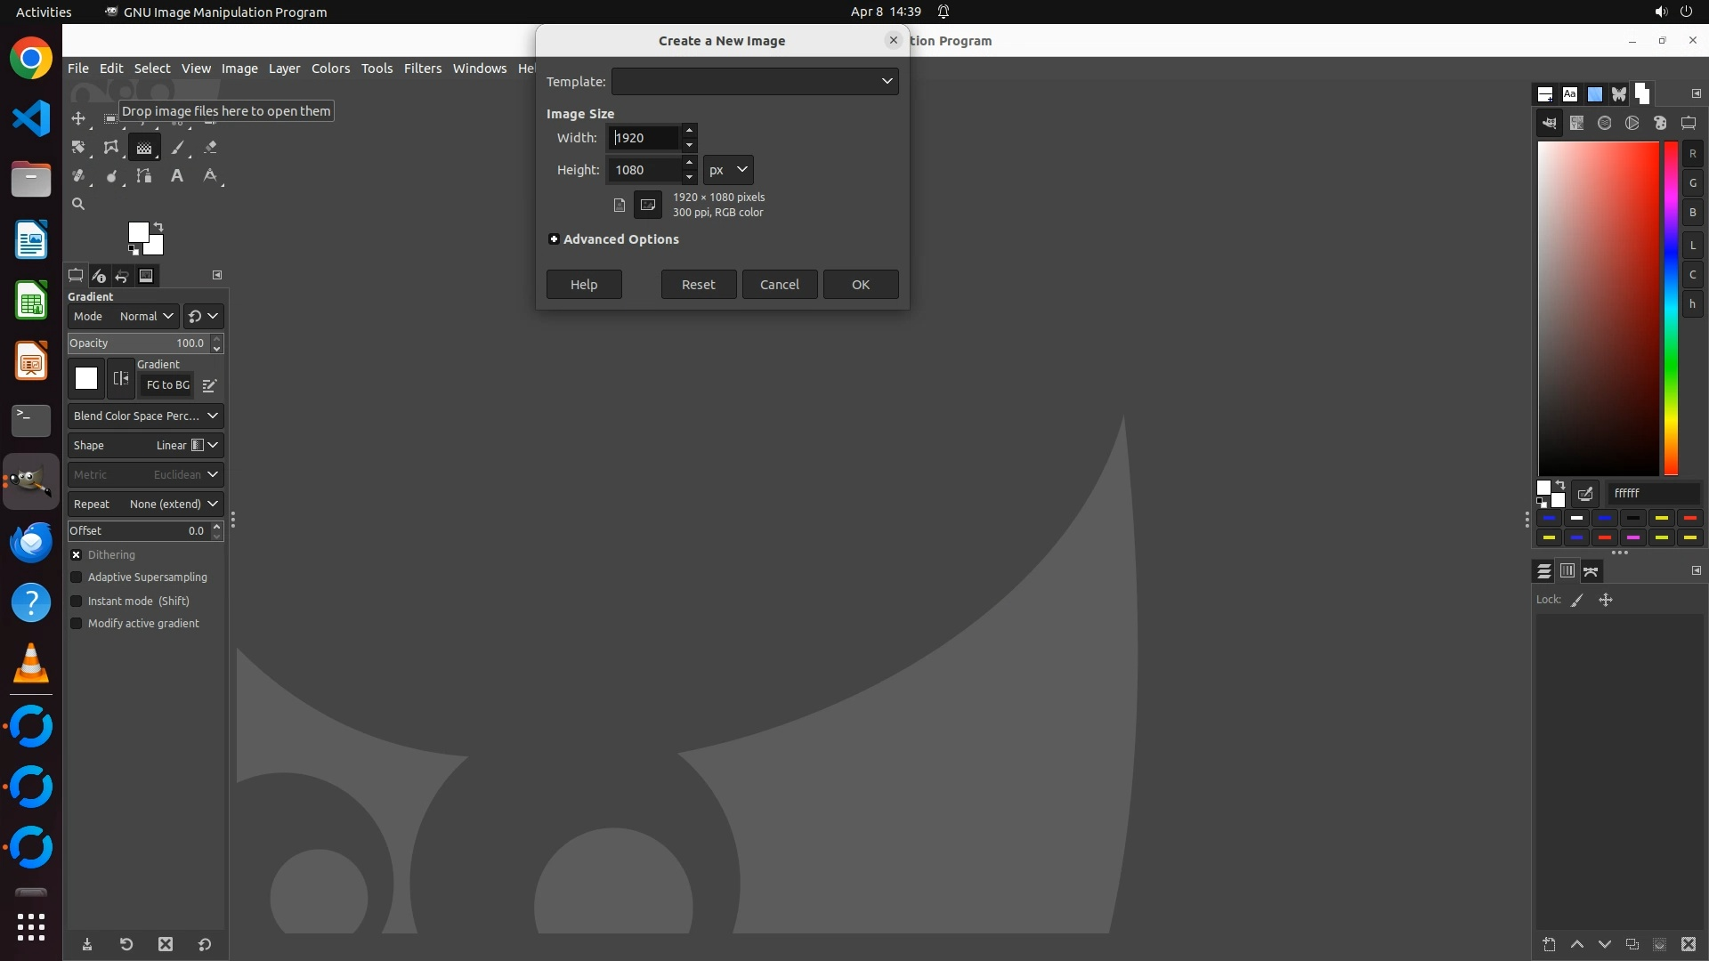Select the Heal tool bandage icon
The width and height of the screenshot is (1709, 961).
coord(78,176)
